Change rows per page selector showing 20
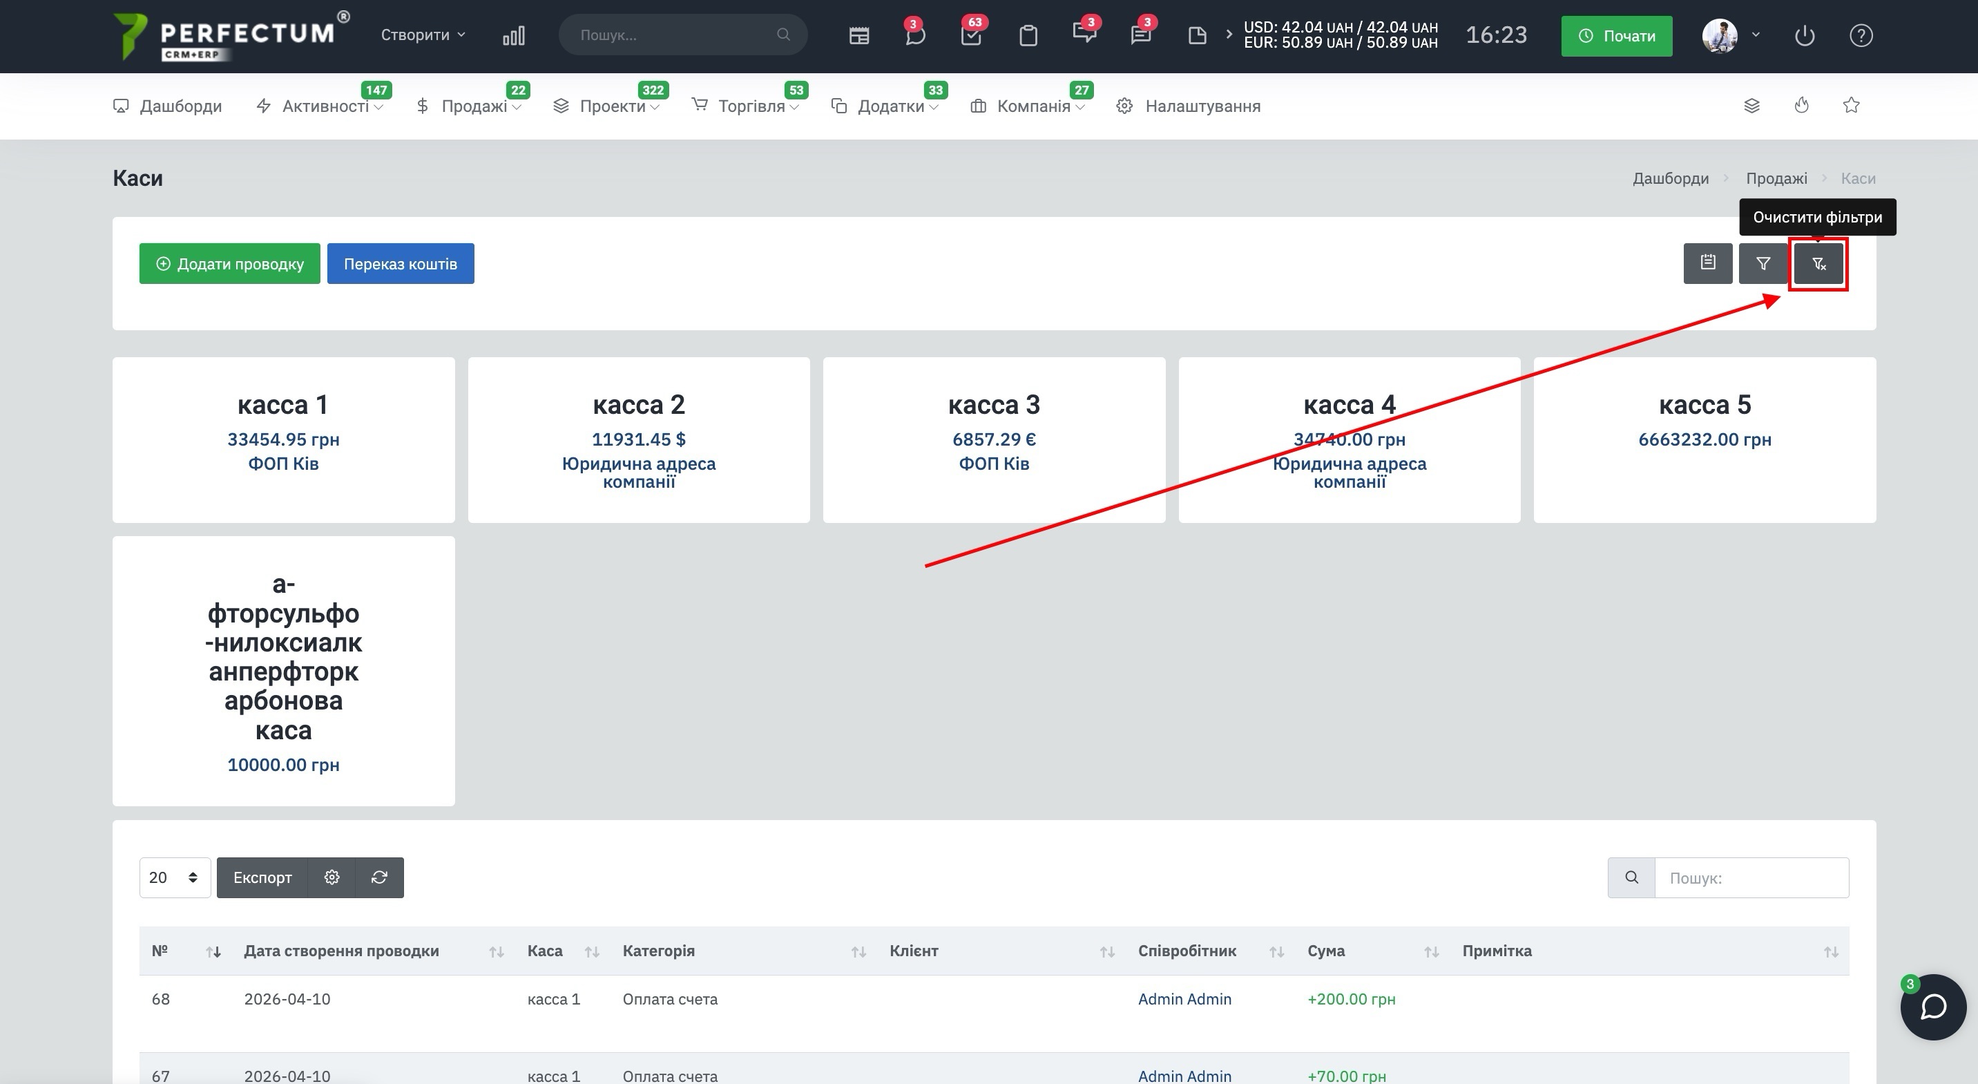1978x1084 pixels. coord(174,877)
